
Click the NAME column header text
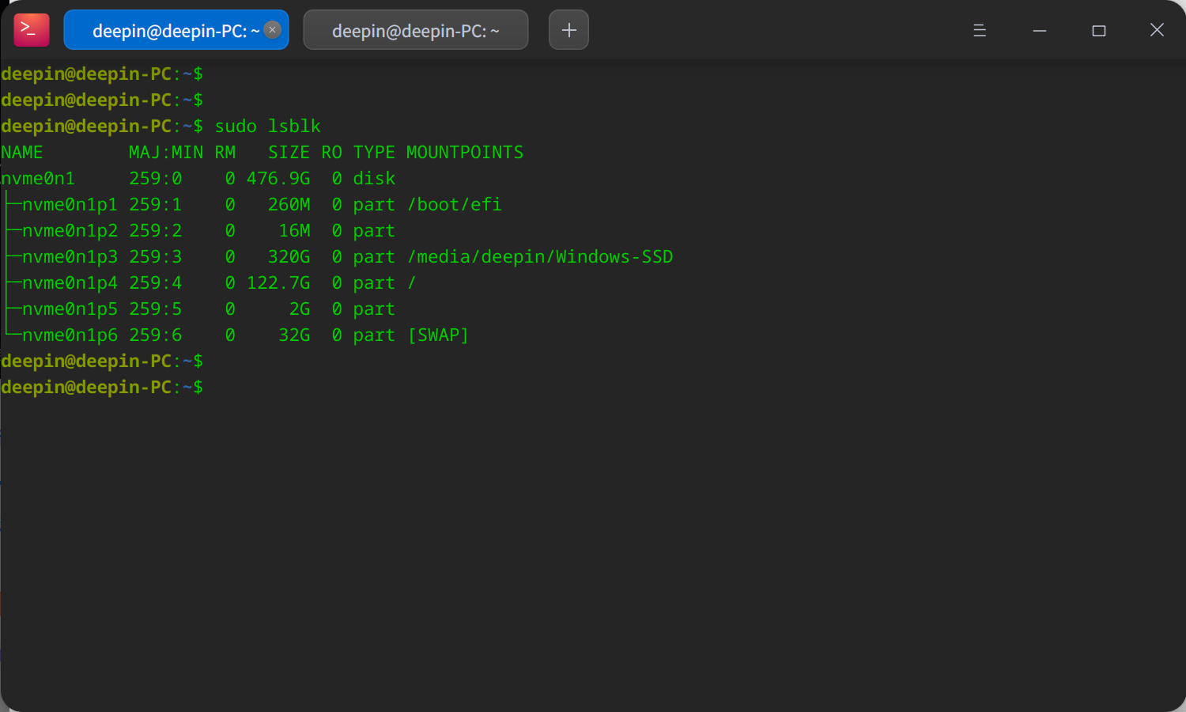pyautogui.click(x=22, y=152)
